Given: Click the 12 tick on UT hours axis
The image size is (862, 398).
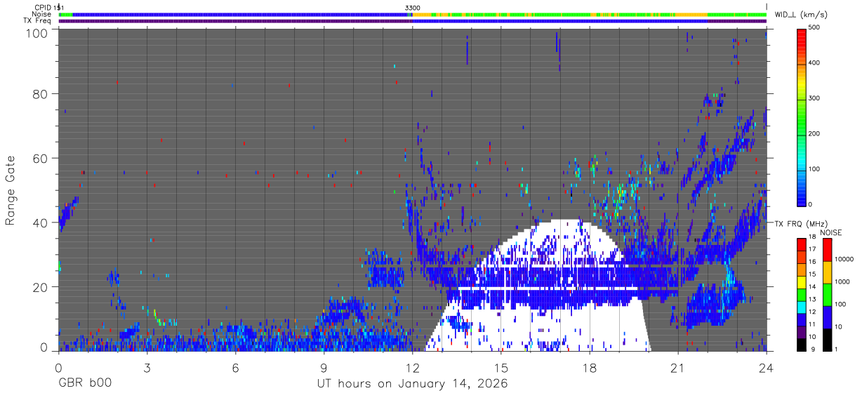Looking at the screenshot, I should click(413, 367).
